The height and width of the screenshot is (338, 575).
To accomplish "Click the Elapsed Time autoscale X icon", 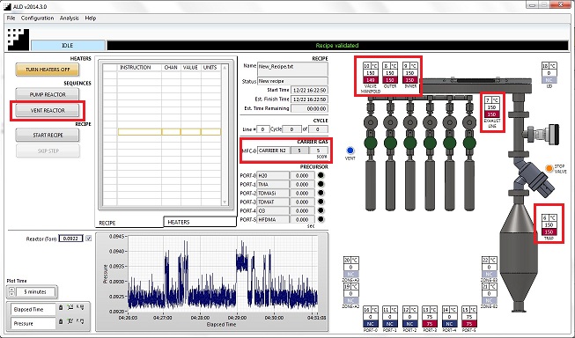I will pos(70,307).
